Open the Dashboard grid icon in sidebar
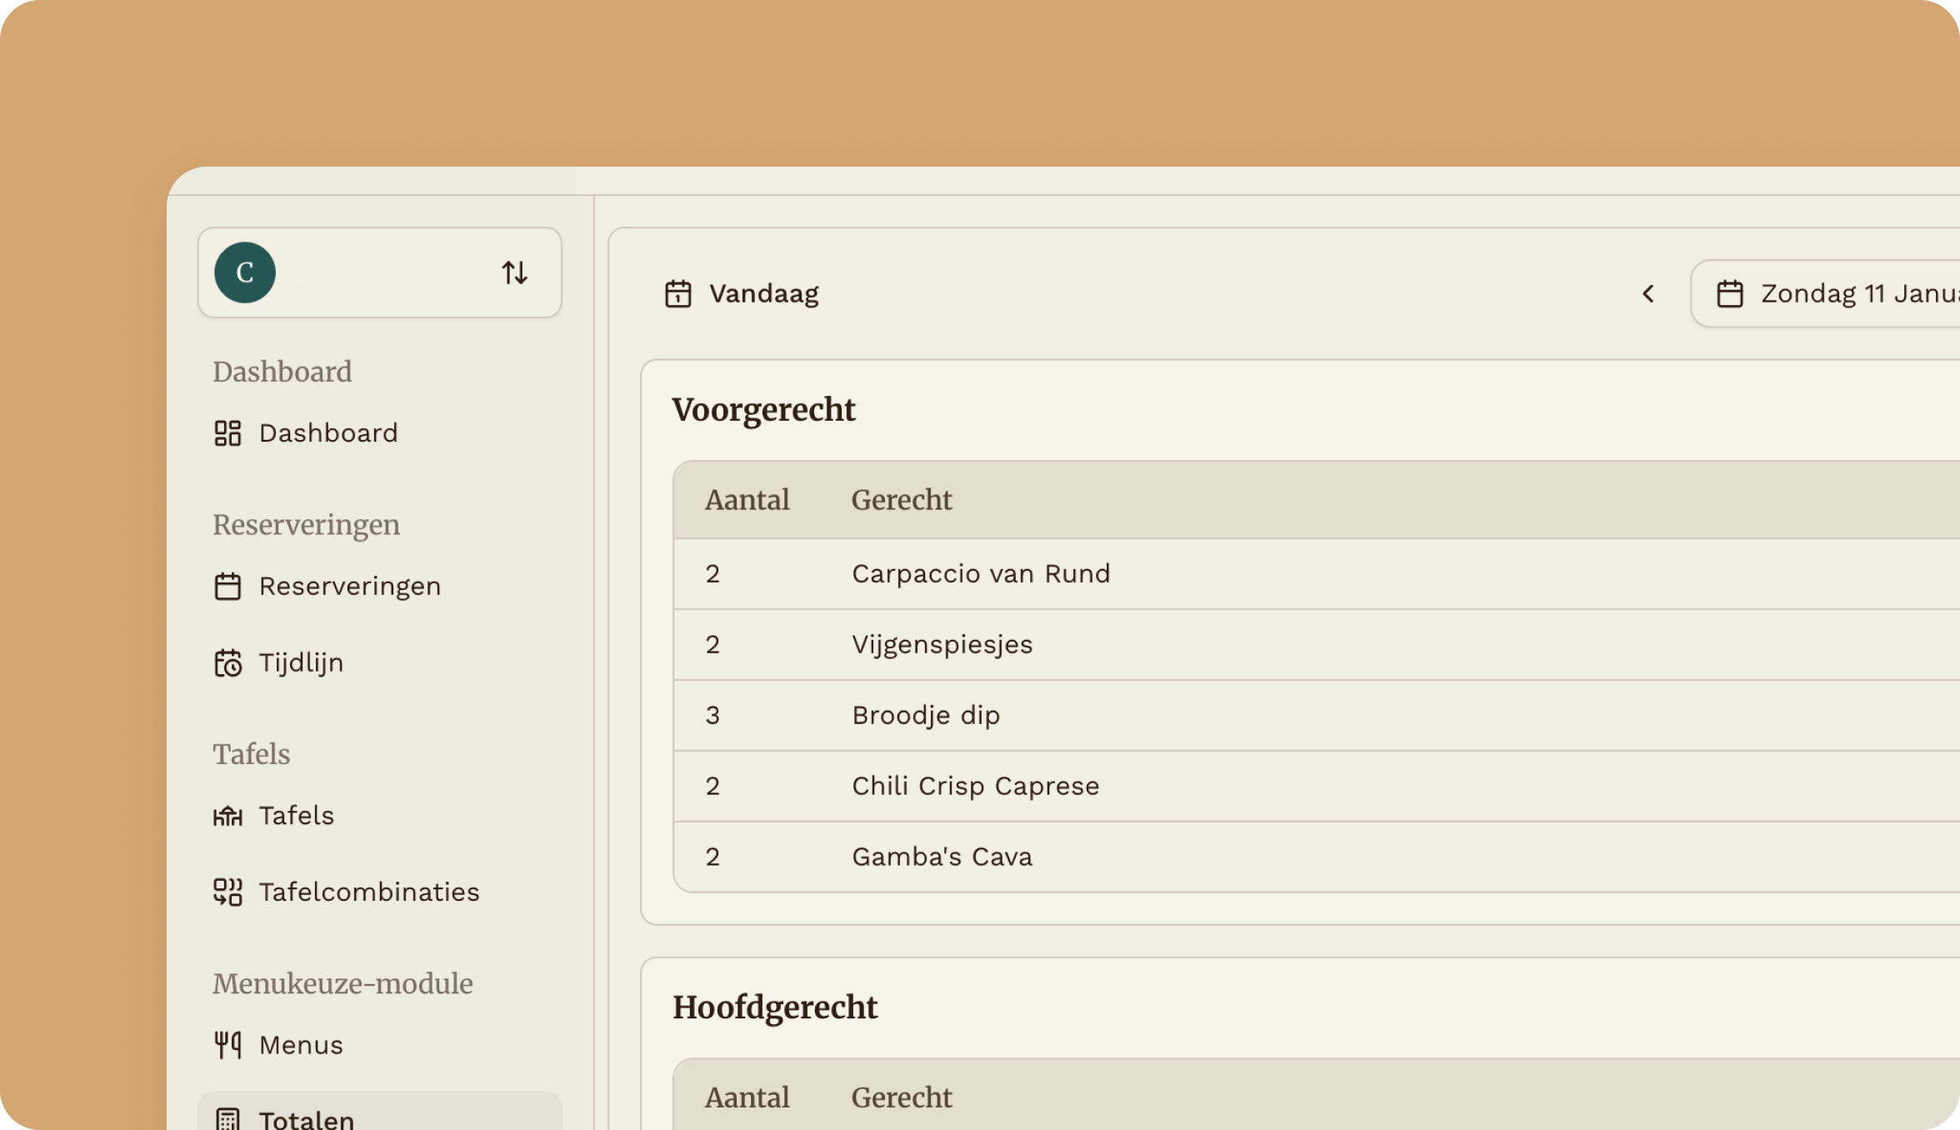Image resolution: width=1960 pixels, height=1130 pixels. click(x=227, y=432)
